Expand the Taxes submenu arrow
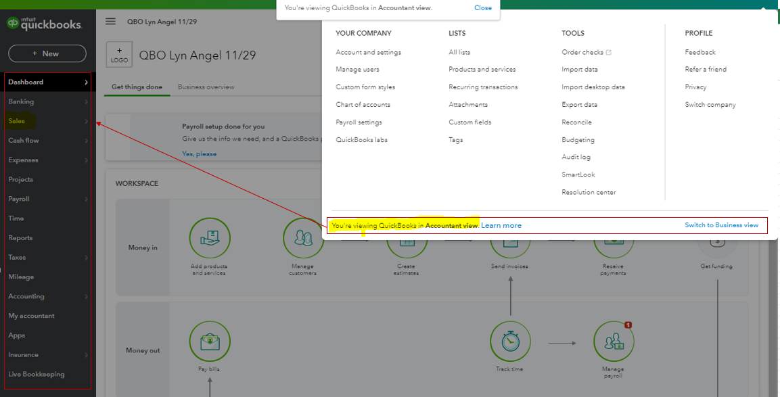The image size is (780, 397). tap(86, 257)
